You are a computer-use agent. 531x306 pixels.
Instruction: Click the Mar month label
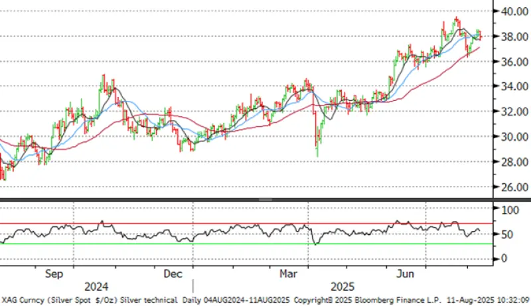pyautogui.click(x=288, y=274)
